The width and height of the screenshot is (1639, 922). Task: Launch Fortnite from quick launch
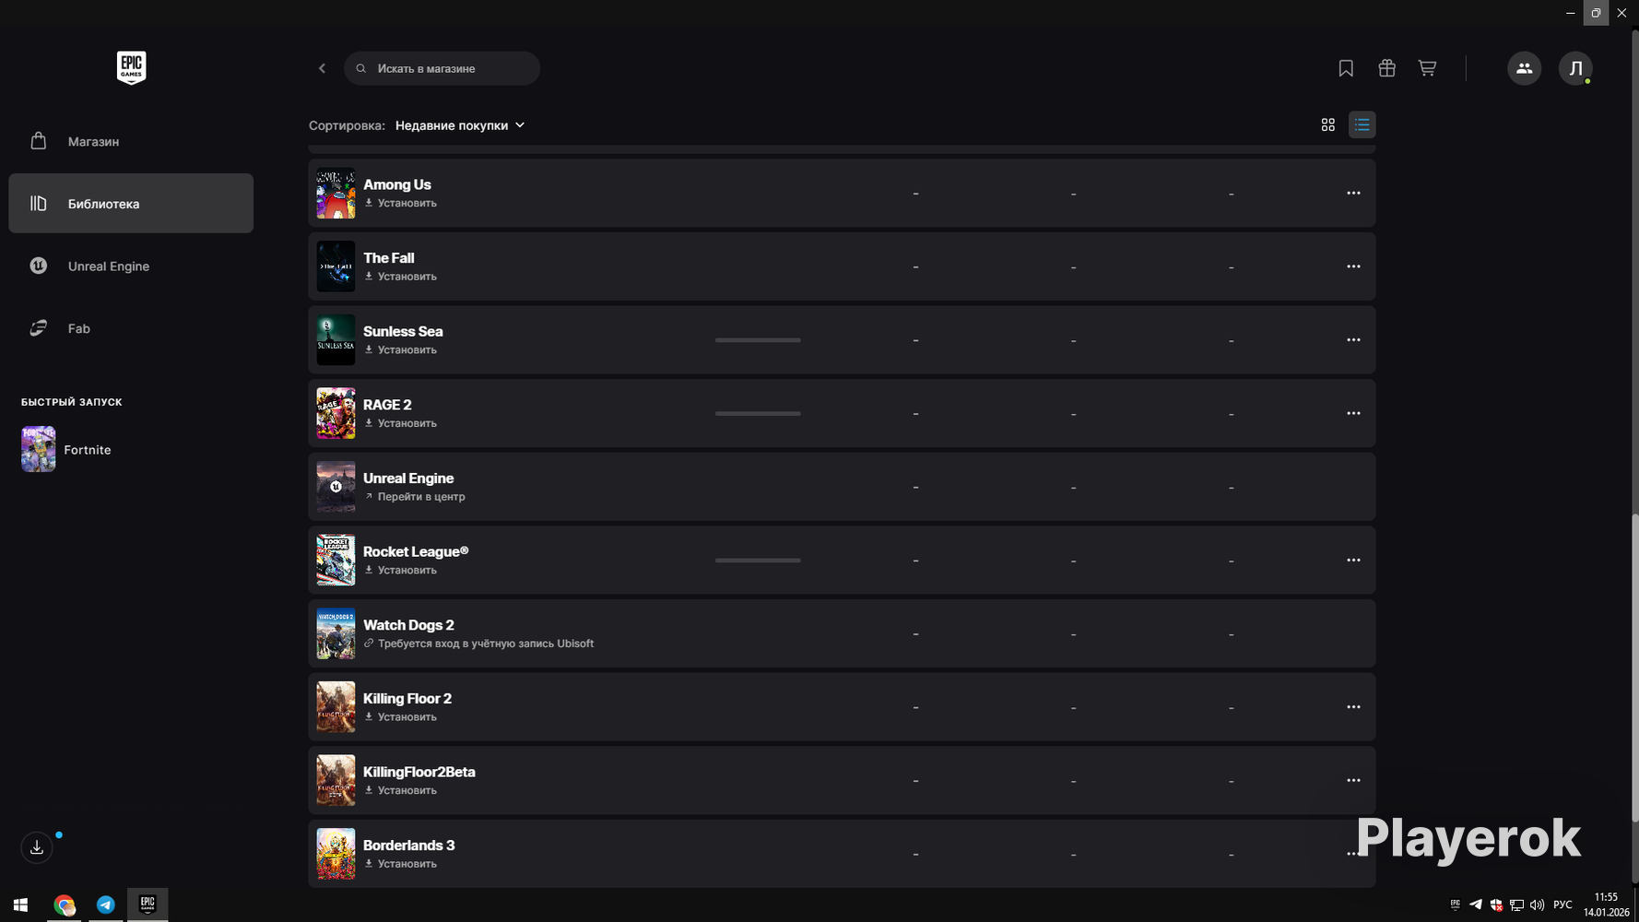tap(66, 449)
